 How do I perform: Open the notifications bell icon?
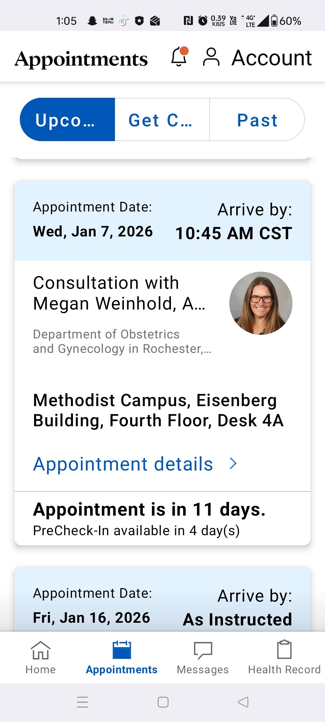point(179,57)
